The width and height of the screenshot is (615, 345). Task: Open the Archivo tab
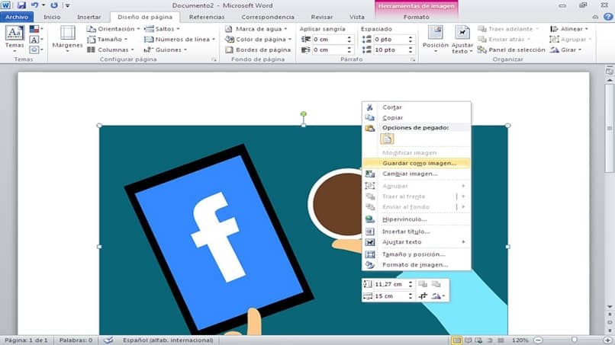17,17
